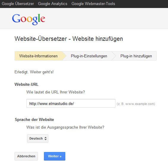
Task: Click the Website-URL section label
Action: pyautogui.click(x=26, y=84)
